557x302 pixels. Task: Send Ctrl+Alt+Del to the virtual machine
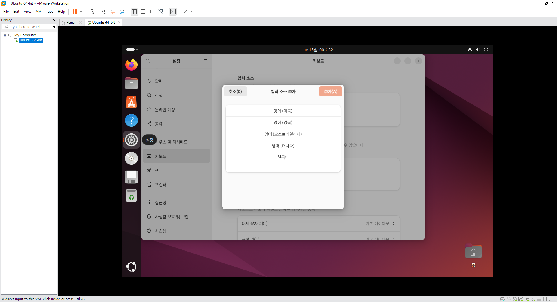coord(92,12)
